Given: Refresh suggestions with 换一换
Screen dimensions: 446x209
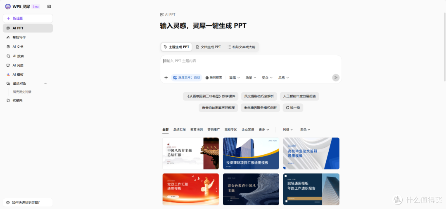Looking at the screenshot, I should pyautogui.click(x=293, y=108).
